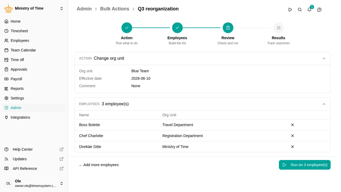Click the API Reference book icon

pyautogui.click(x=6, y=169)
